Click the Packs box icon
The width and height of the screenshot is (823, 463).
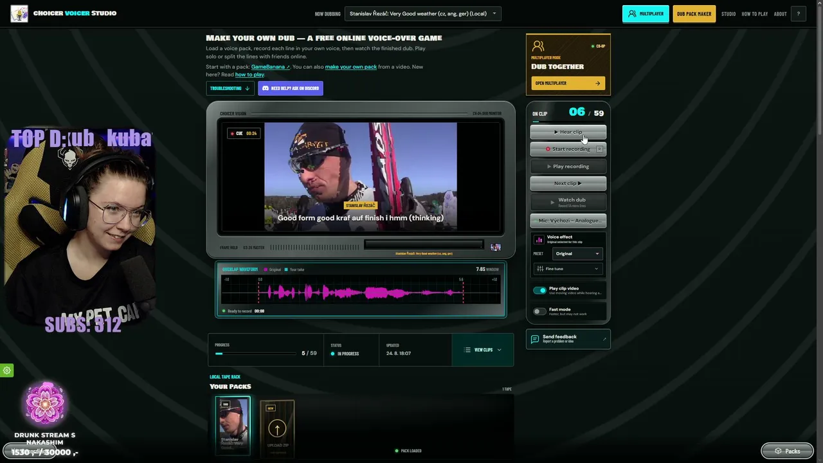(x=778, y=451)
